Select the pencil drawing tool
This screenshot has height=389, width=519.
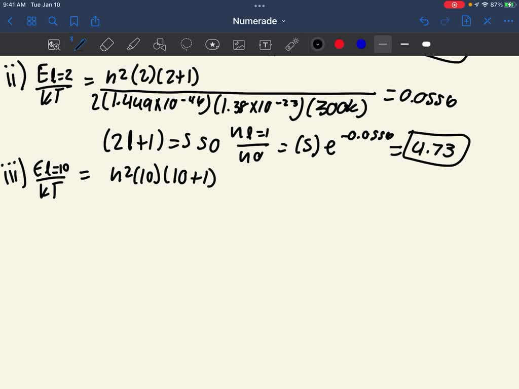click(79, 44)
